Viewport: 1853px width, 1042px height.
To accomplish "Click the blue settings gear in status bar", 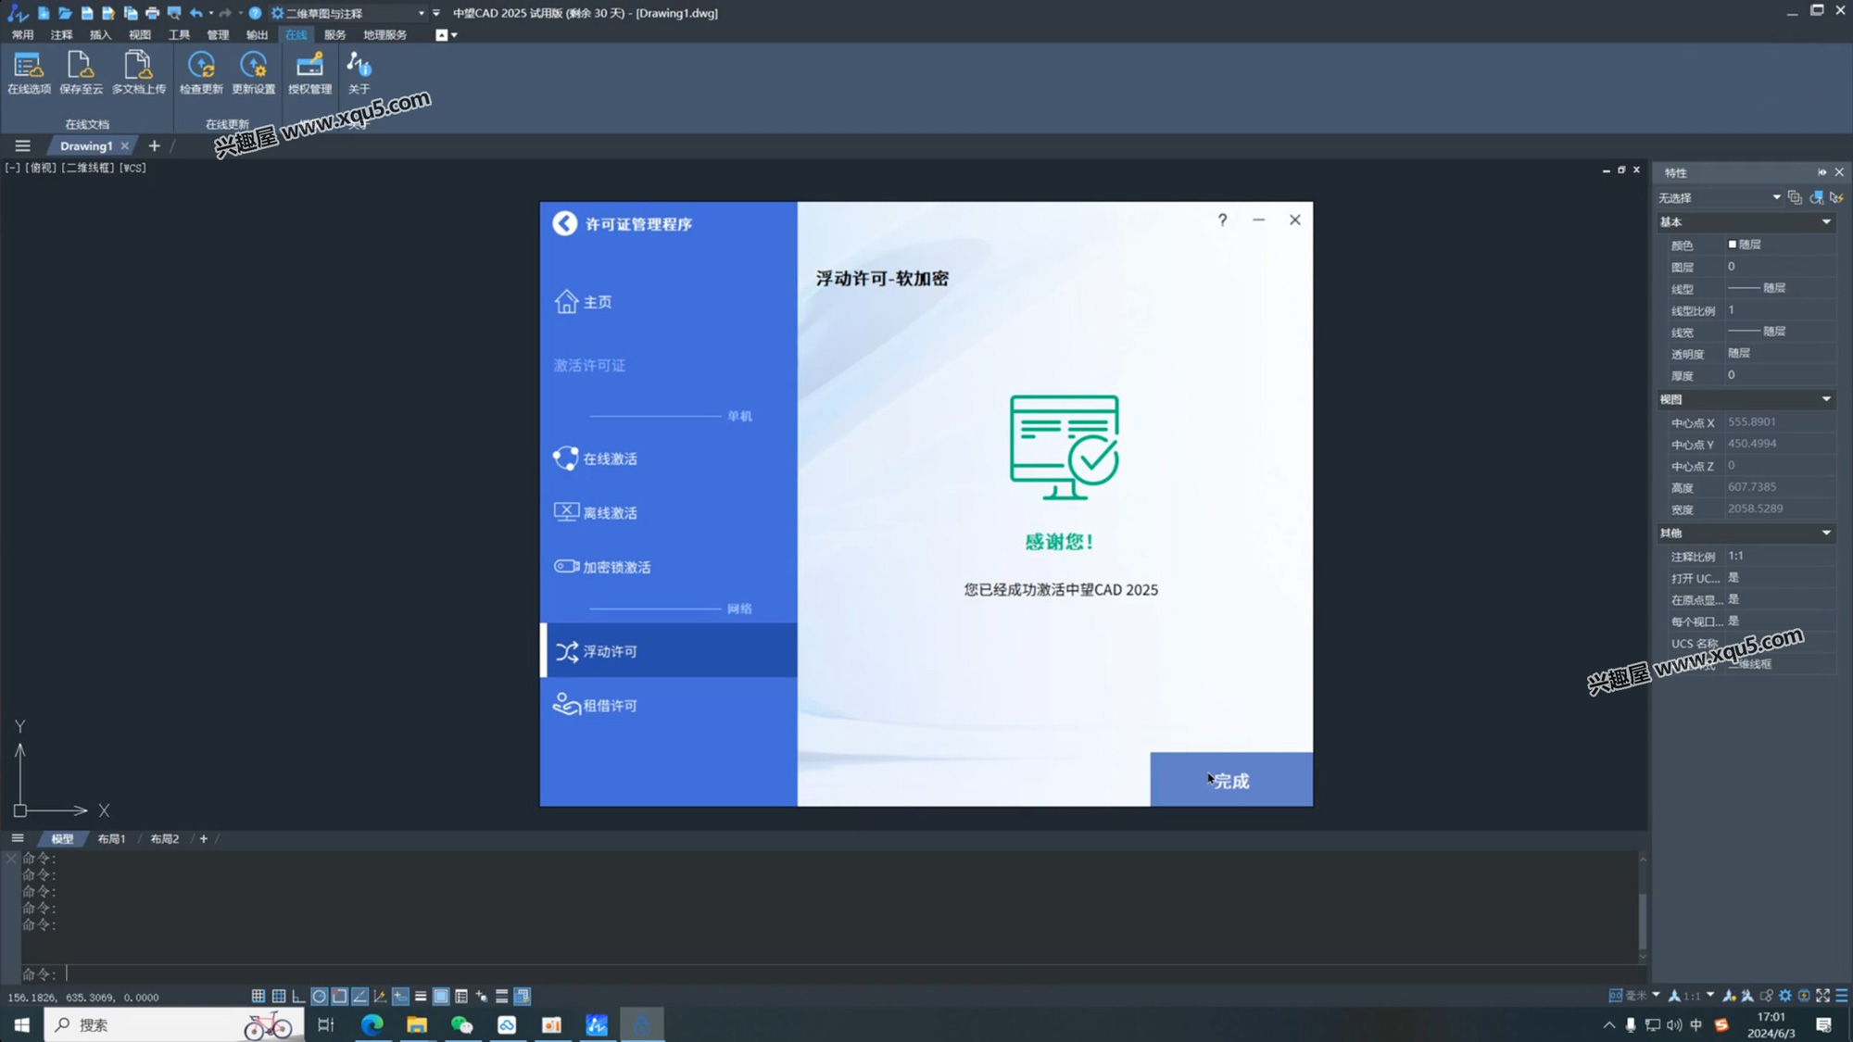I will point(1785,996).
